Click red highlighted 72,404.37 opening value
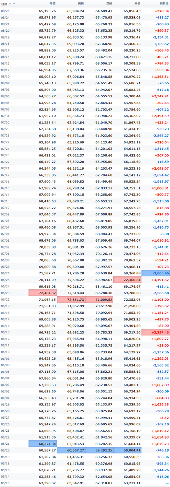This screenshot has height=487, width=170. coord(43,292)
